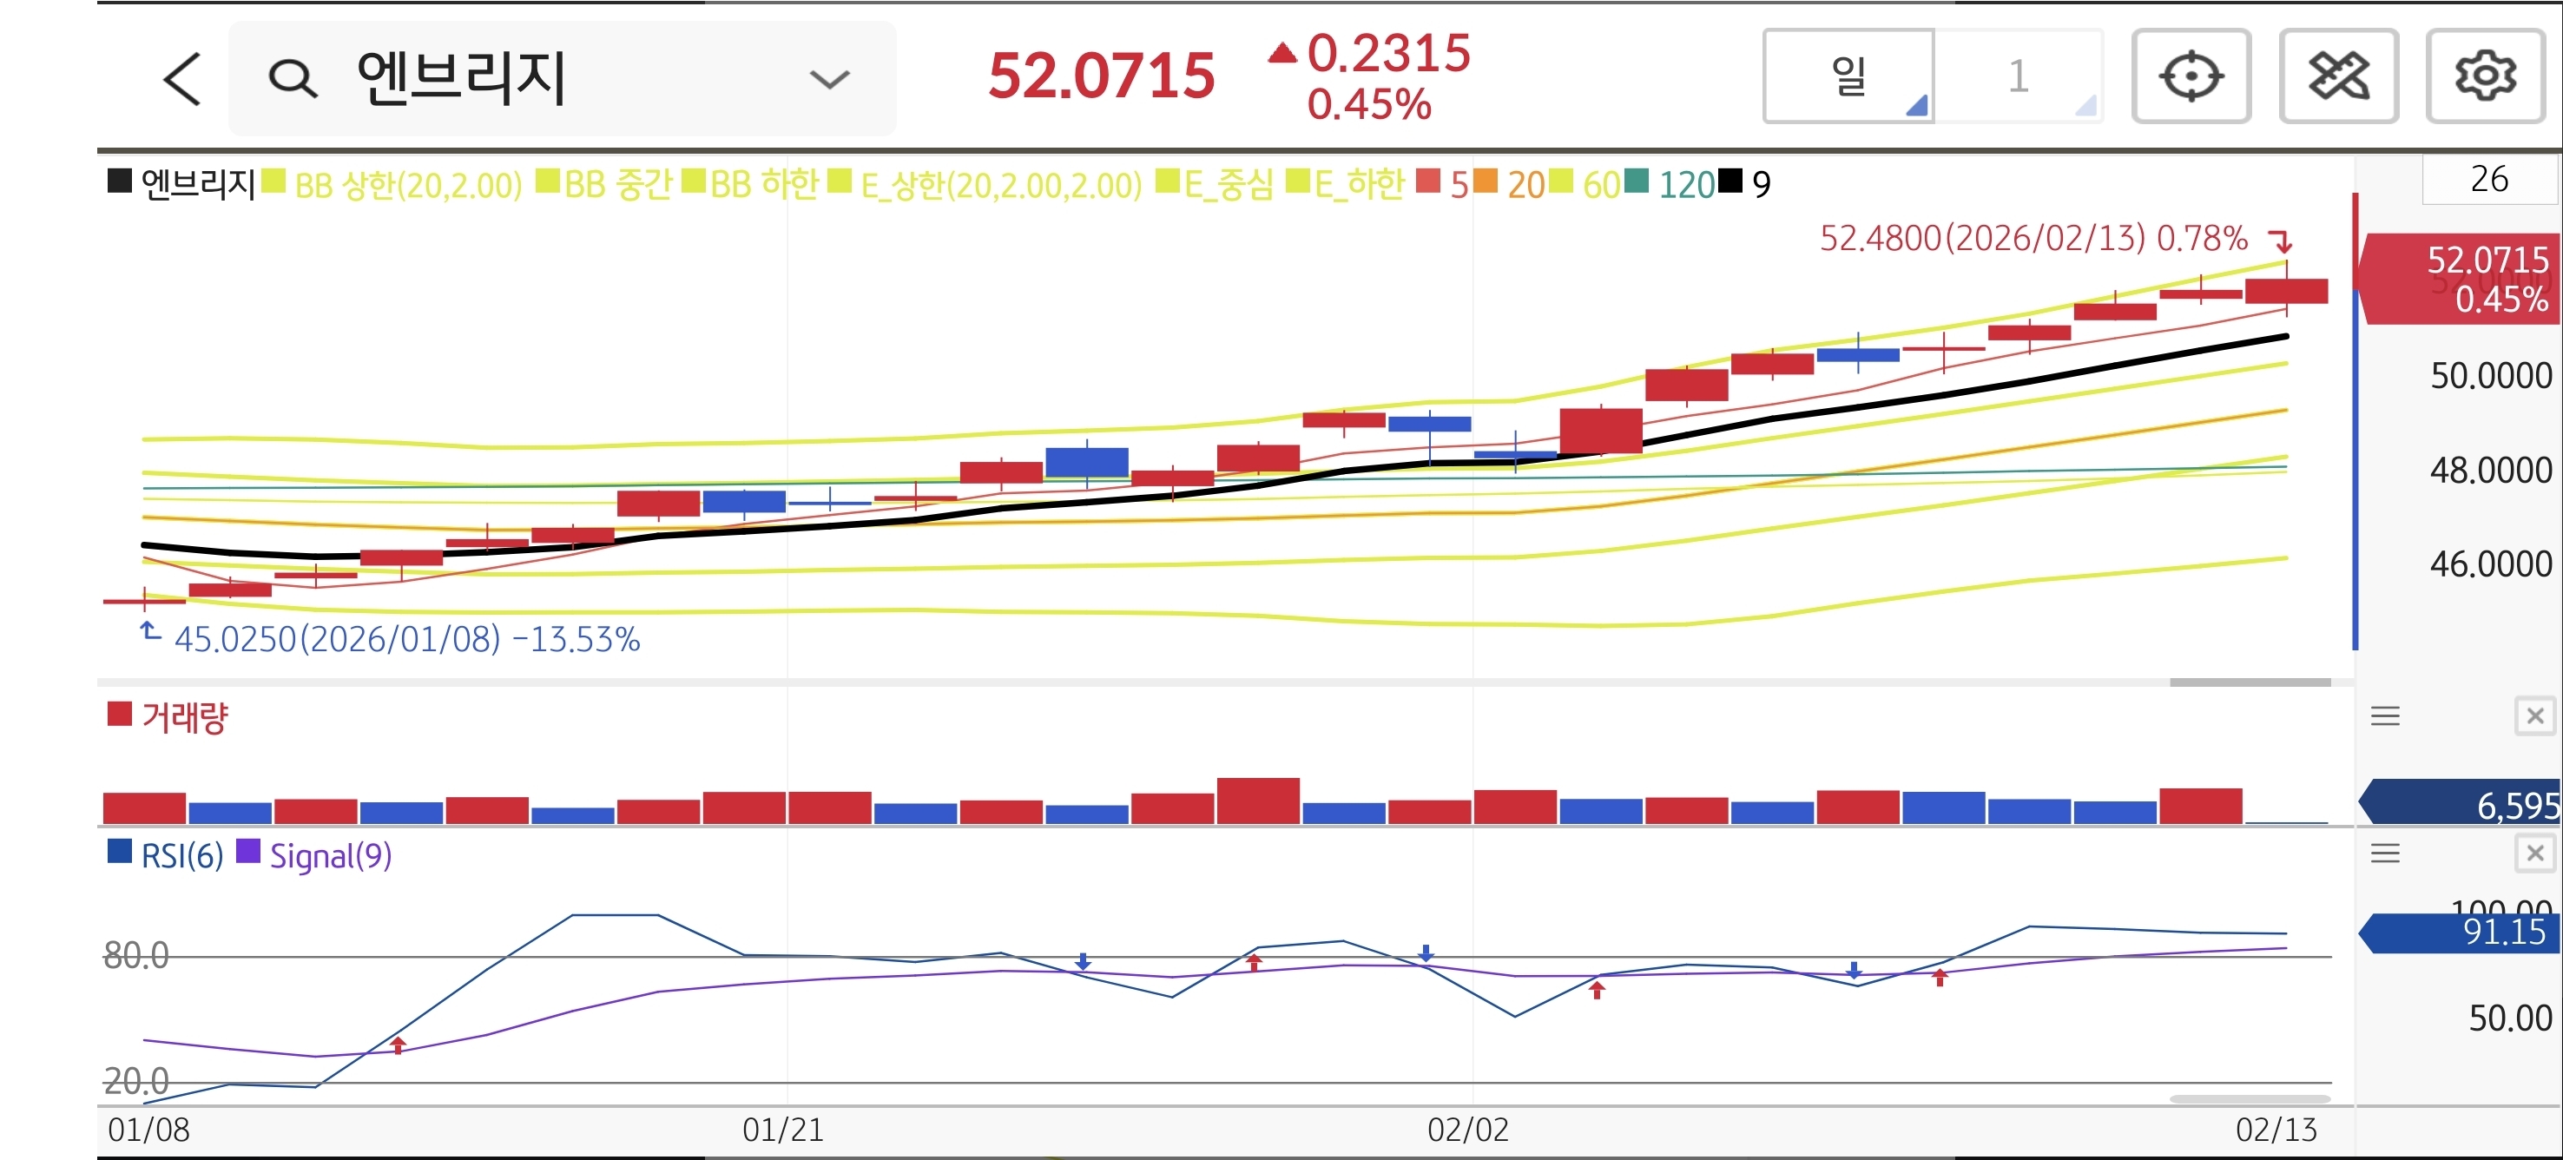Click the 거래량 legend label

coord(184,717)
